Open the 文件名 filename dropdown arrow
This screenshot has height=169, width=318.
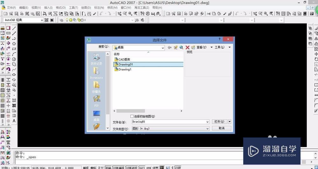(x=207, y=122)
